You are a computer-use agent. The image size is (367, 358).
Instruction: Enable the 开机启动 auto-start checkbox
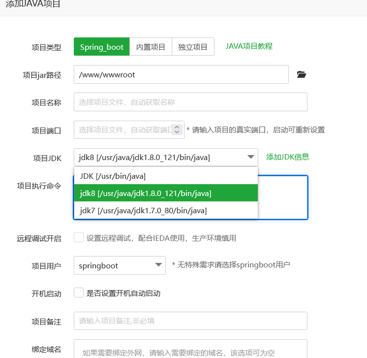coord(79,293)
